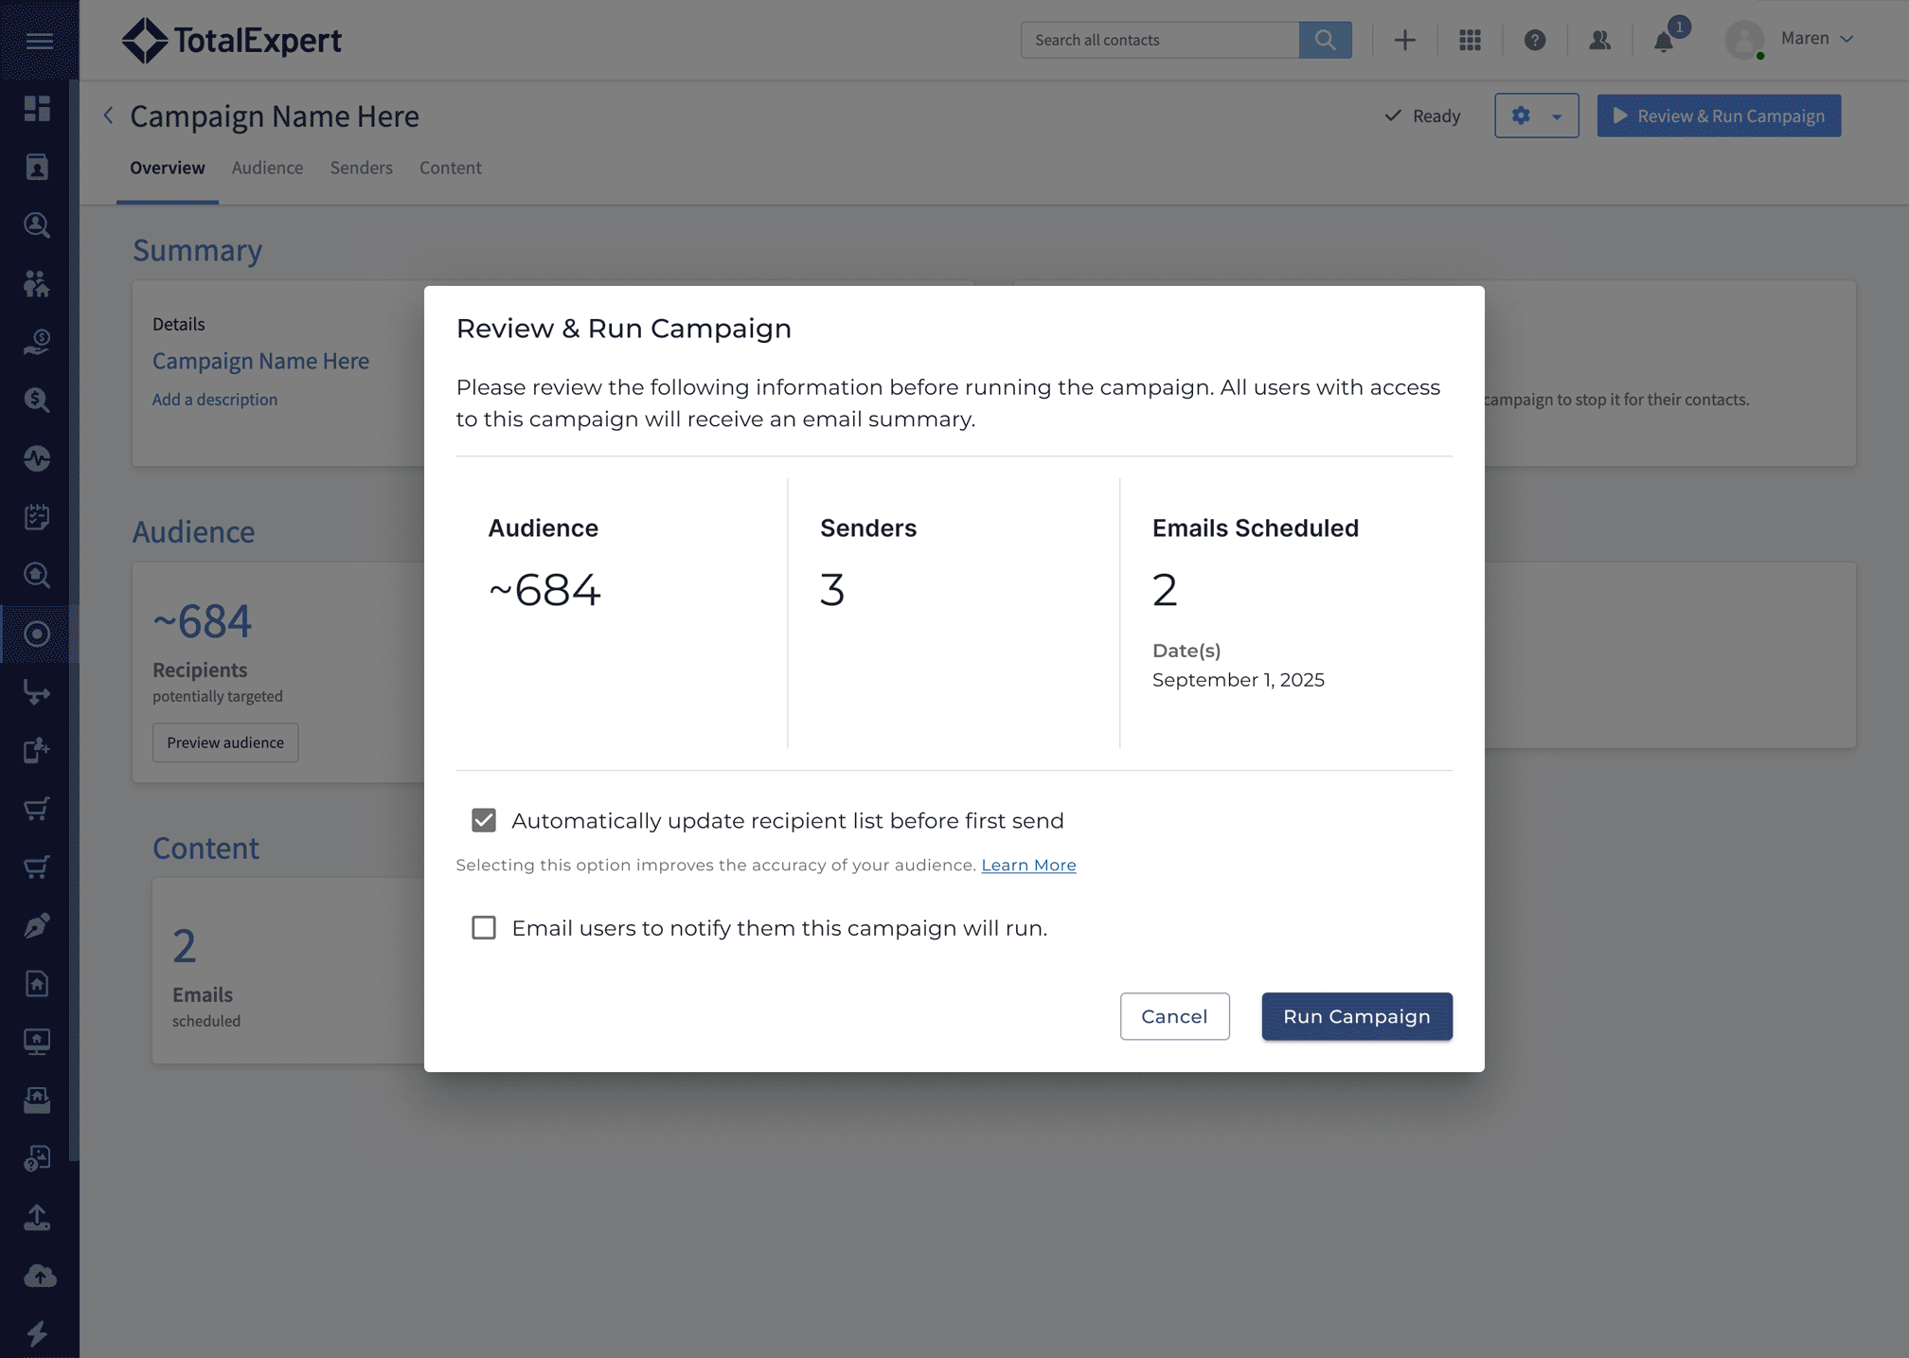Click the plus add icon in header
Screen dimensions: 1909x1358
(x=1405, y=40)
